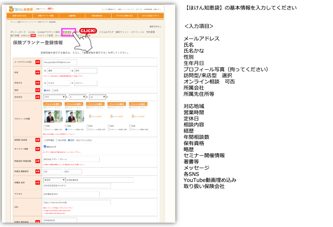Select the 女性 radio button

(x=53, y=90)
